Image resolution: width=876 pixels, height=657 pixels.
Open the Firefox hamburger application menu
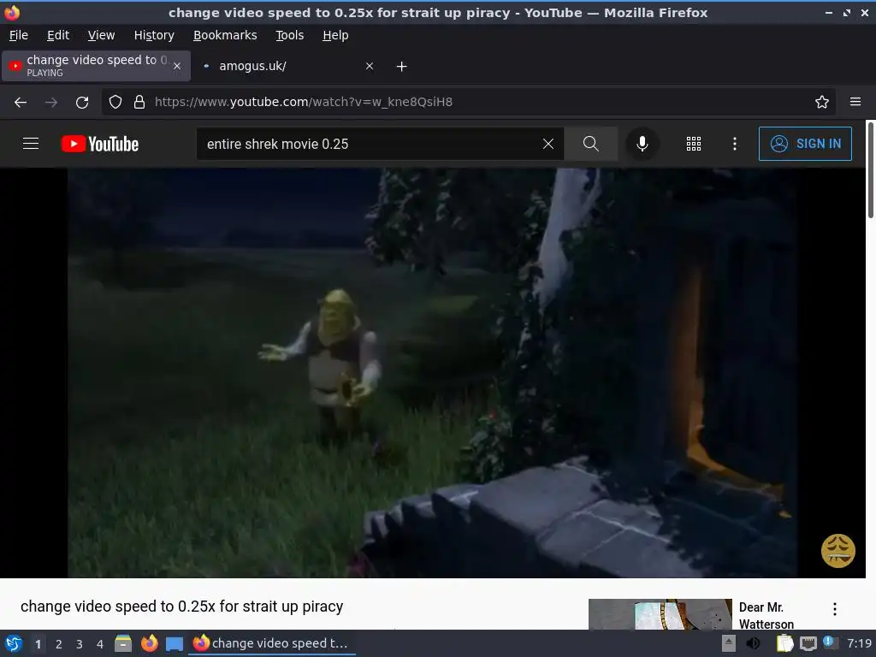tap(855, 102)
